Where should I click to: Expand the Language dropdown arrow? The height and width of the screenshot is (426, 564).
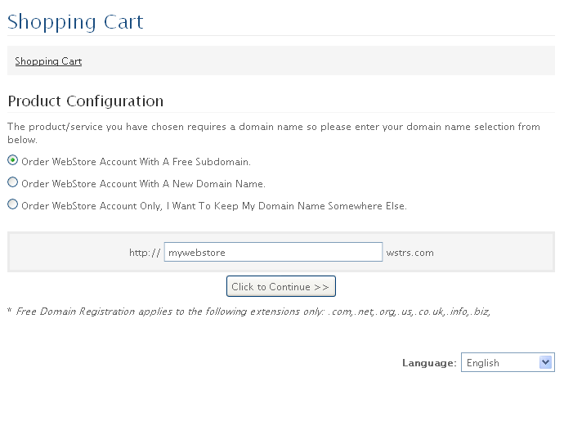tap(546, 362)
